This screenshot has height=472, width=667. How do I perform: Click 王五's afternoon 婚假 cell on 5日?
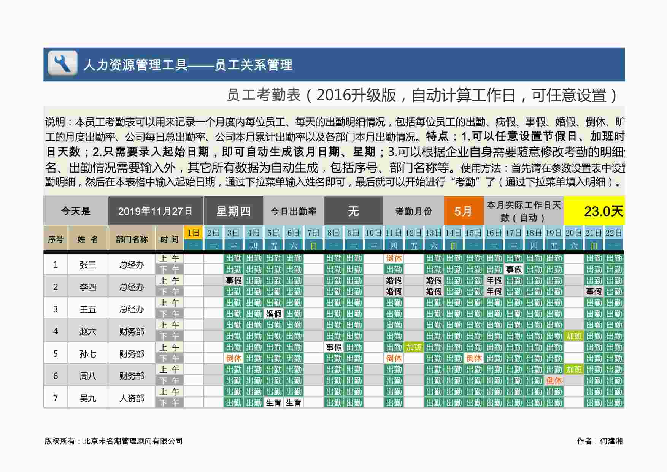273,314
